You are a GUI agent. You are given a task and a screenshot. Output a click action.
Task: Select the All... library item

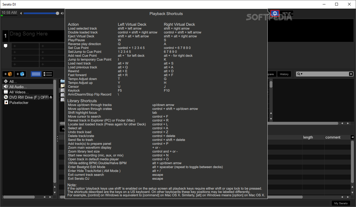click(x=27, y=81)
